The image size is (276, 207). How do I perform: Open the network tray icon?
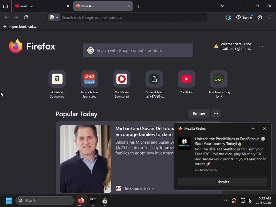(243, 201)
